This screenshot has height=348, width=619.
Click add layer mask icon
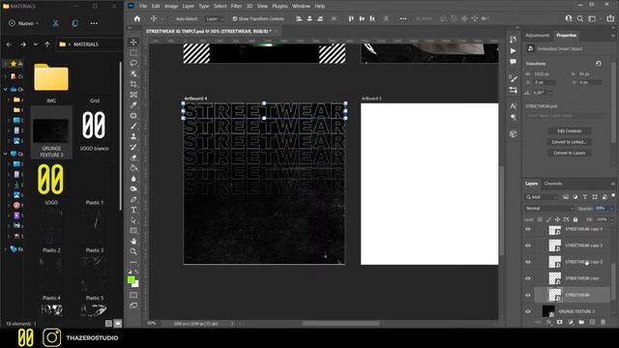[559, 322]
